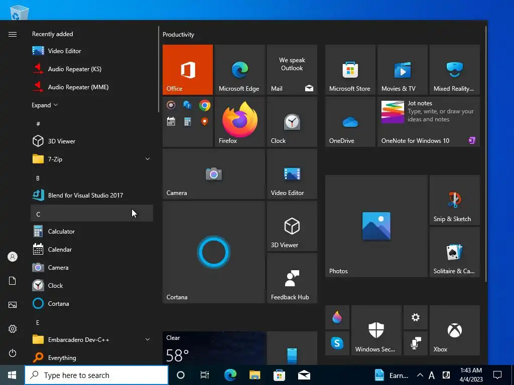The image size is (514, 385).
Task: Open 3D Viewer in app list
Action: (x=92, y=141)
